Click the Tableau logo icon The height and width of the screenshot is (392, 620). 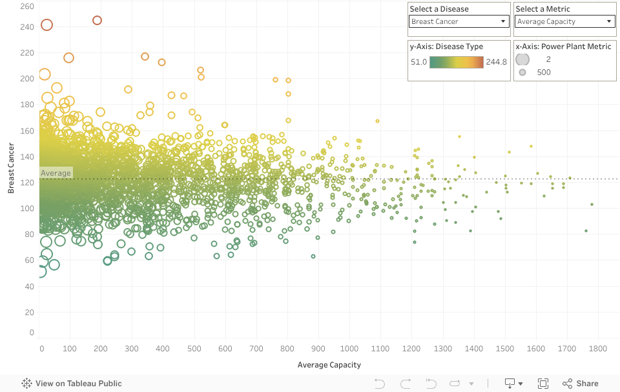point(26,384)
